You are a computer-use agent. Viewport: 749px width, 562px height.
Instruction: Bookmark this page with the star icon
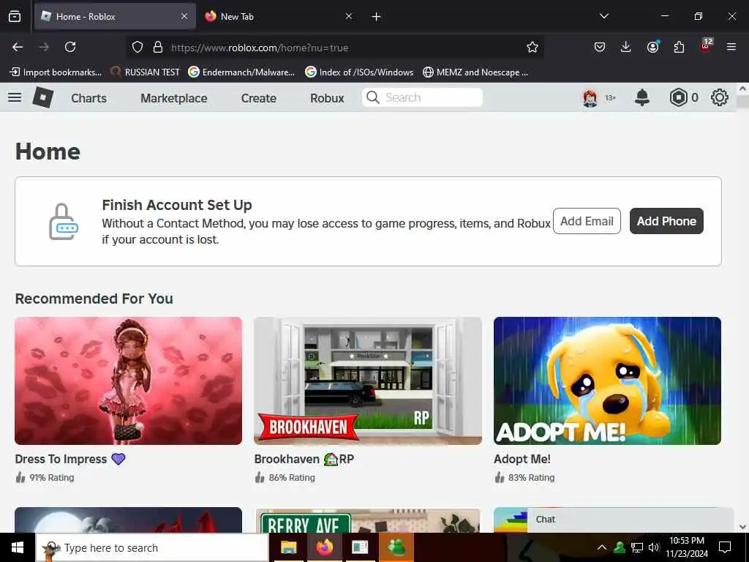[x=532, y=47]
